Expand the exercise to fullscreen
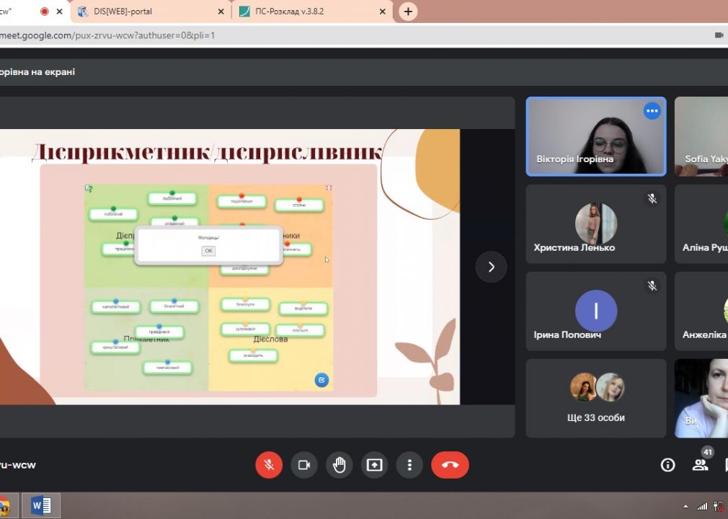 click(x=329, y=187)
